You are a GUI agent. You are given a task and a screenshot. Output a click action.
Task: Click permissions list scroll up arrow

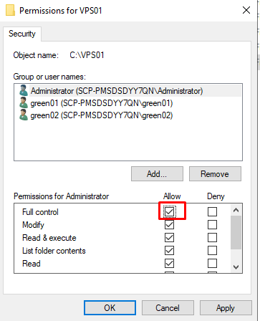point(236,210)
